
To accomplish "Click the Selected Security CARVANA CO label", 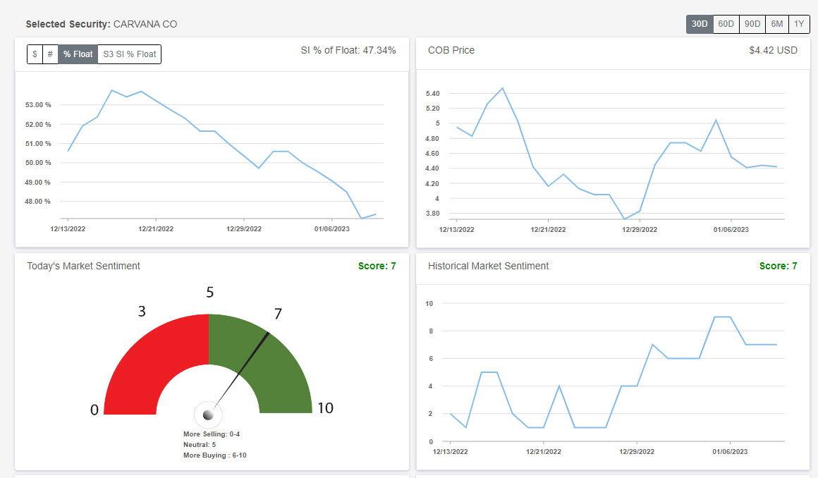I will (x=102, y=24).
